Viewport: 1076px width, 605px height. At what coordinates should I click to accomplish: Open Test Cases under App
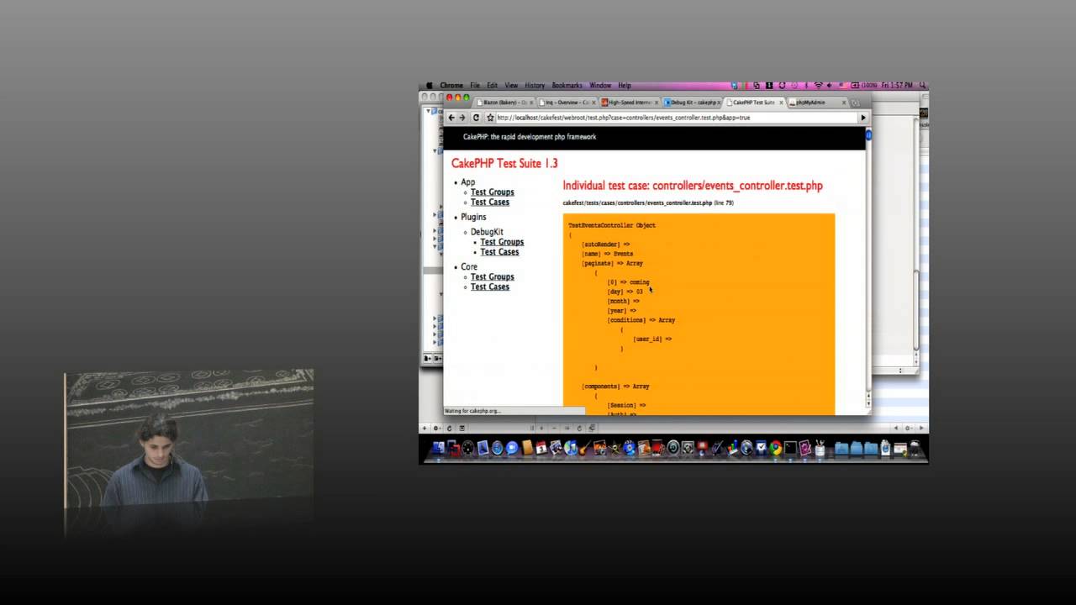tap(490, 203)
